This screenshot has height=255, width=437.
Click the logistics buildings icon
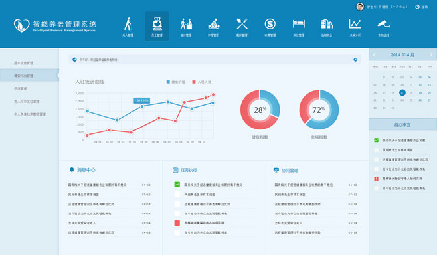pyautogui.click(x=327, y=24)
